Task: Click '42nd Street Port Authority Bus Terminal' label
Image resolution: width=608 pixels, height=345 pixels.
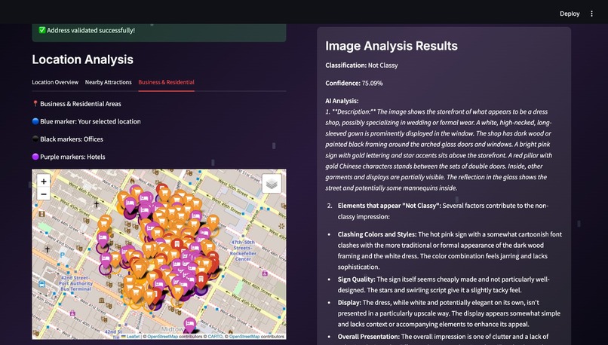Action: (x=76, y=283)
